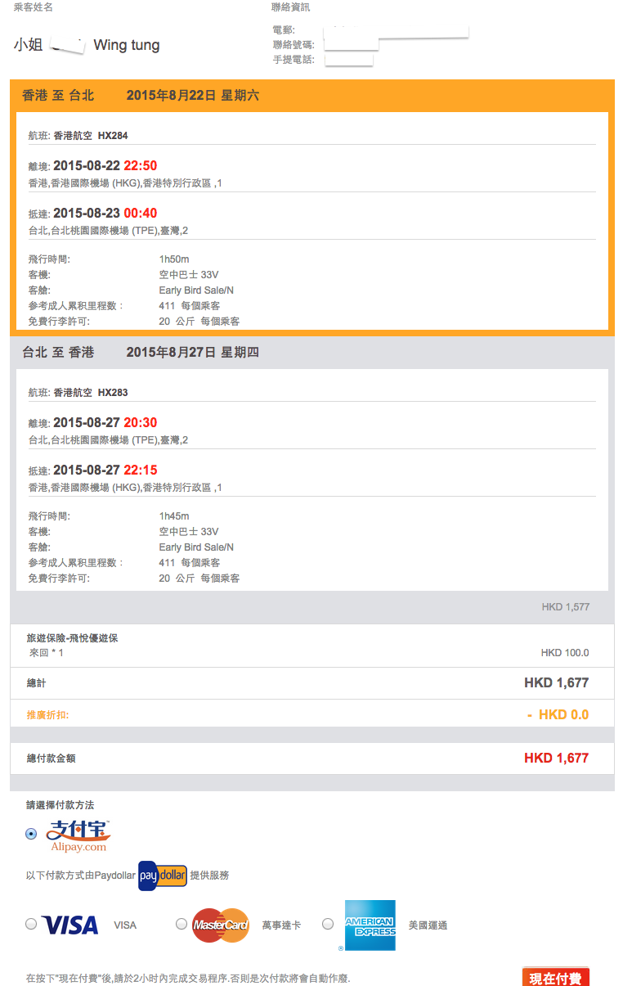Click the 美國運通 label text
Viewport: 623px width, 986px height.
point(428,925)
